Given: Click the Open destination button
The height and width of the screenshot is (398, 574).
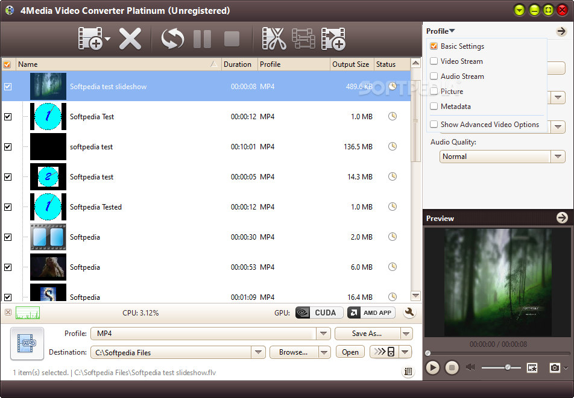Looking at the screenshot, I should click(x=350, y=352).
